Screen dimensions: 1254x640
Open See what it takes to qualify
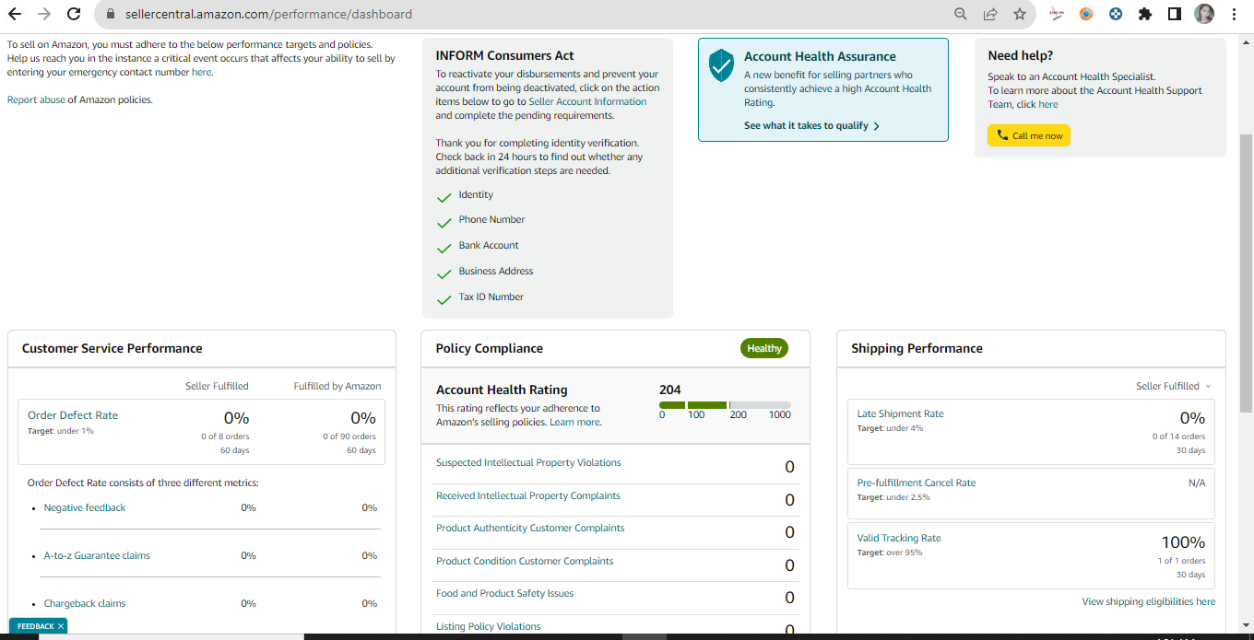(811, 126)
